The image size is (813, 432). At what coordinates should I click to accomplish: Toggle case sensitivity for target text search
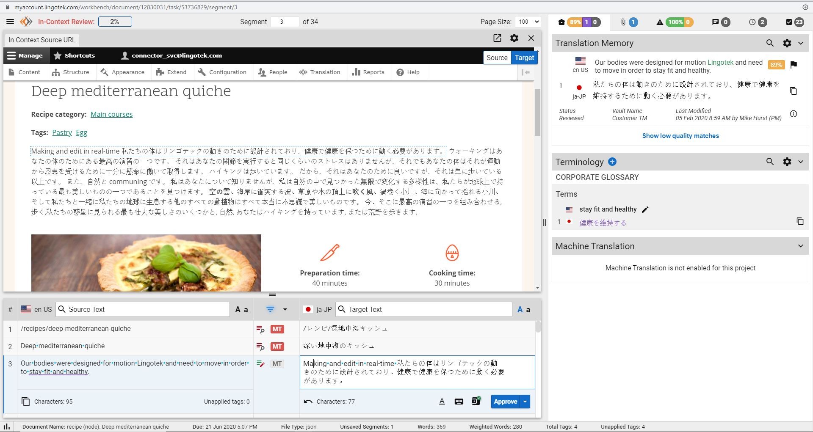click(x=524, y=310)
